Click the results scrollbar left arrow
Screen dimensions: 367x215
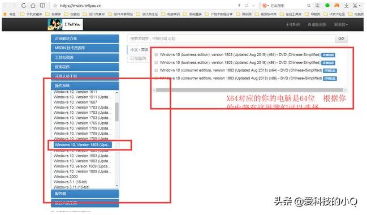point(154,90)
